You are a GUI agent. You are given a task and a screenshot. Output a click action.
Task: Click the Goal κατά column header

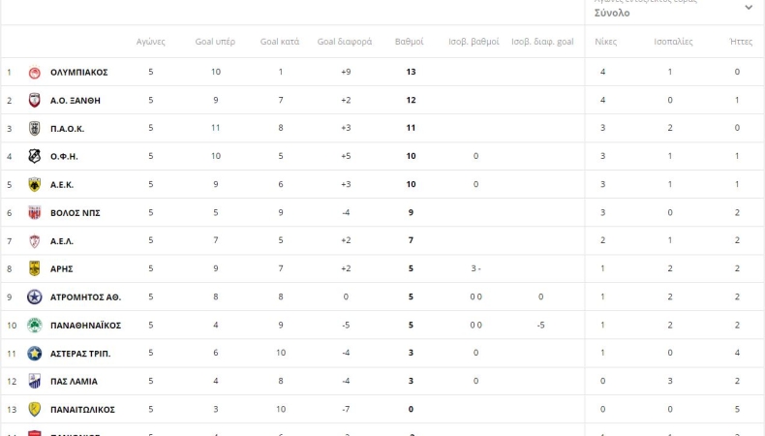click(x=280, y=42)
